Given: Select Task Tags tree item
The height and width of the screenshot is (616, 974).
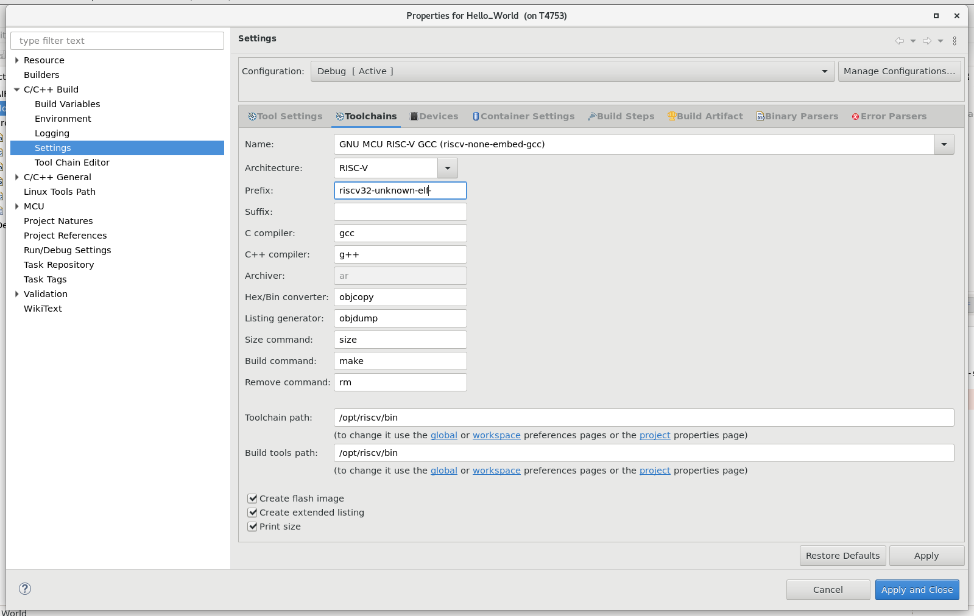Looking at the screenshot, I should (45, 279).
